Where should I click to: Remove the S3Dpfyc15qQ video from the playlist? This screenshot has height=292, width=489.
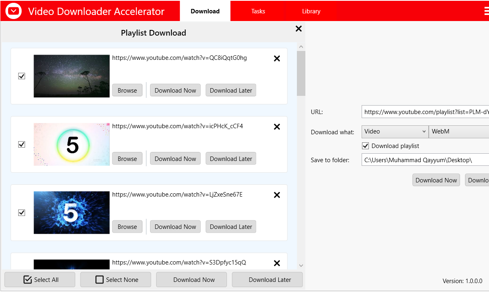pyautogui.click(x=277, y=263)
